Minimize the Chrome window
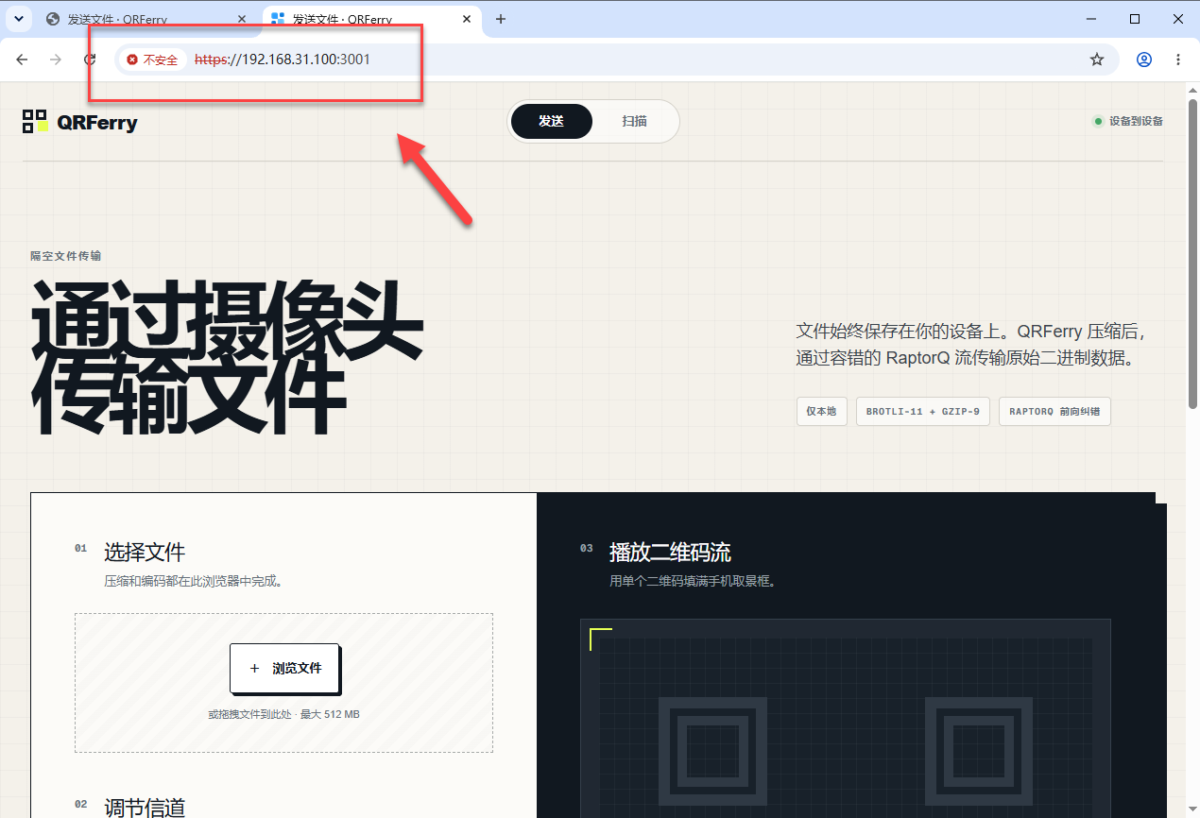Screen dimensions: 1200x818 click(1091, 19)
